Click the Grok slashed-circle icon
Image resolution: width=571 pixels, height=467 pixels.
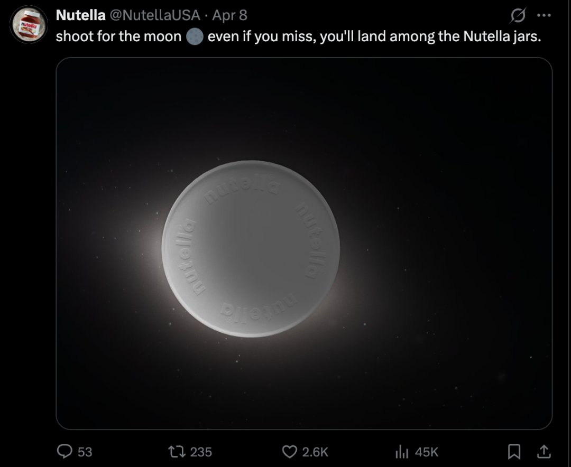(x=517, y=16)
